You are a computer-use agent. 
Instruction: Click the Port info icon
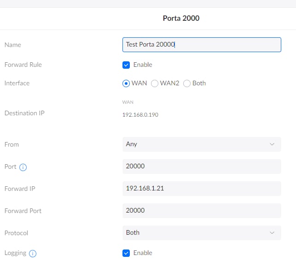coord(23,167)
